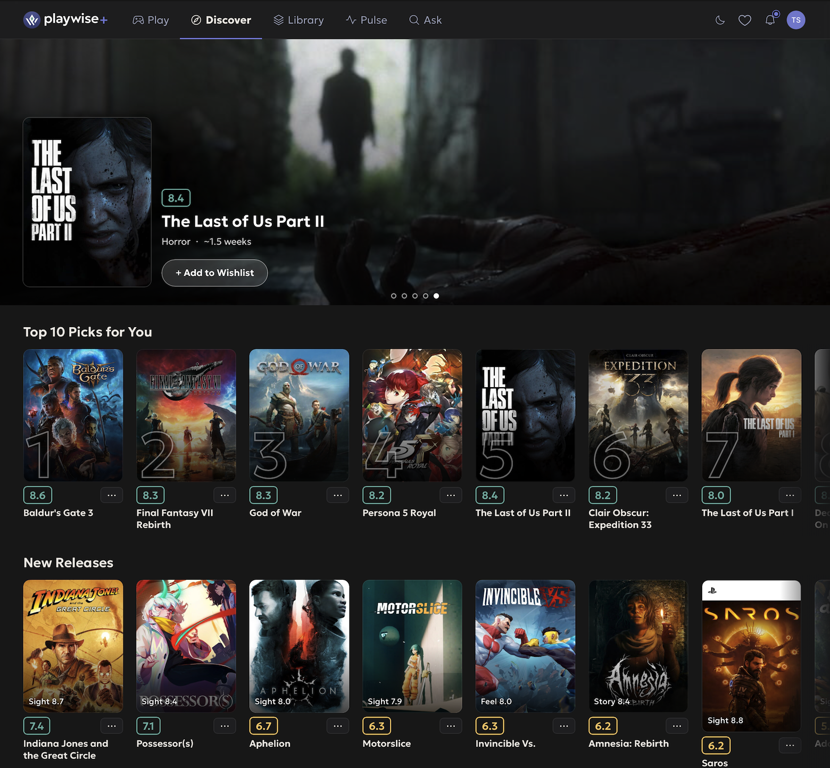The width and height of the screenshot is (830, 768).
Task: Click The Last of Us Part II hero title
Action: click(243, 221)
